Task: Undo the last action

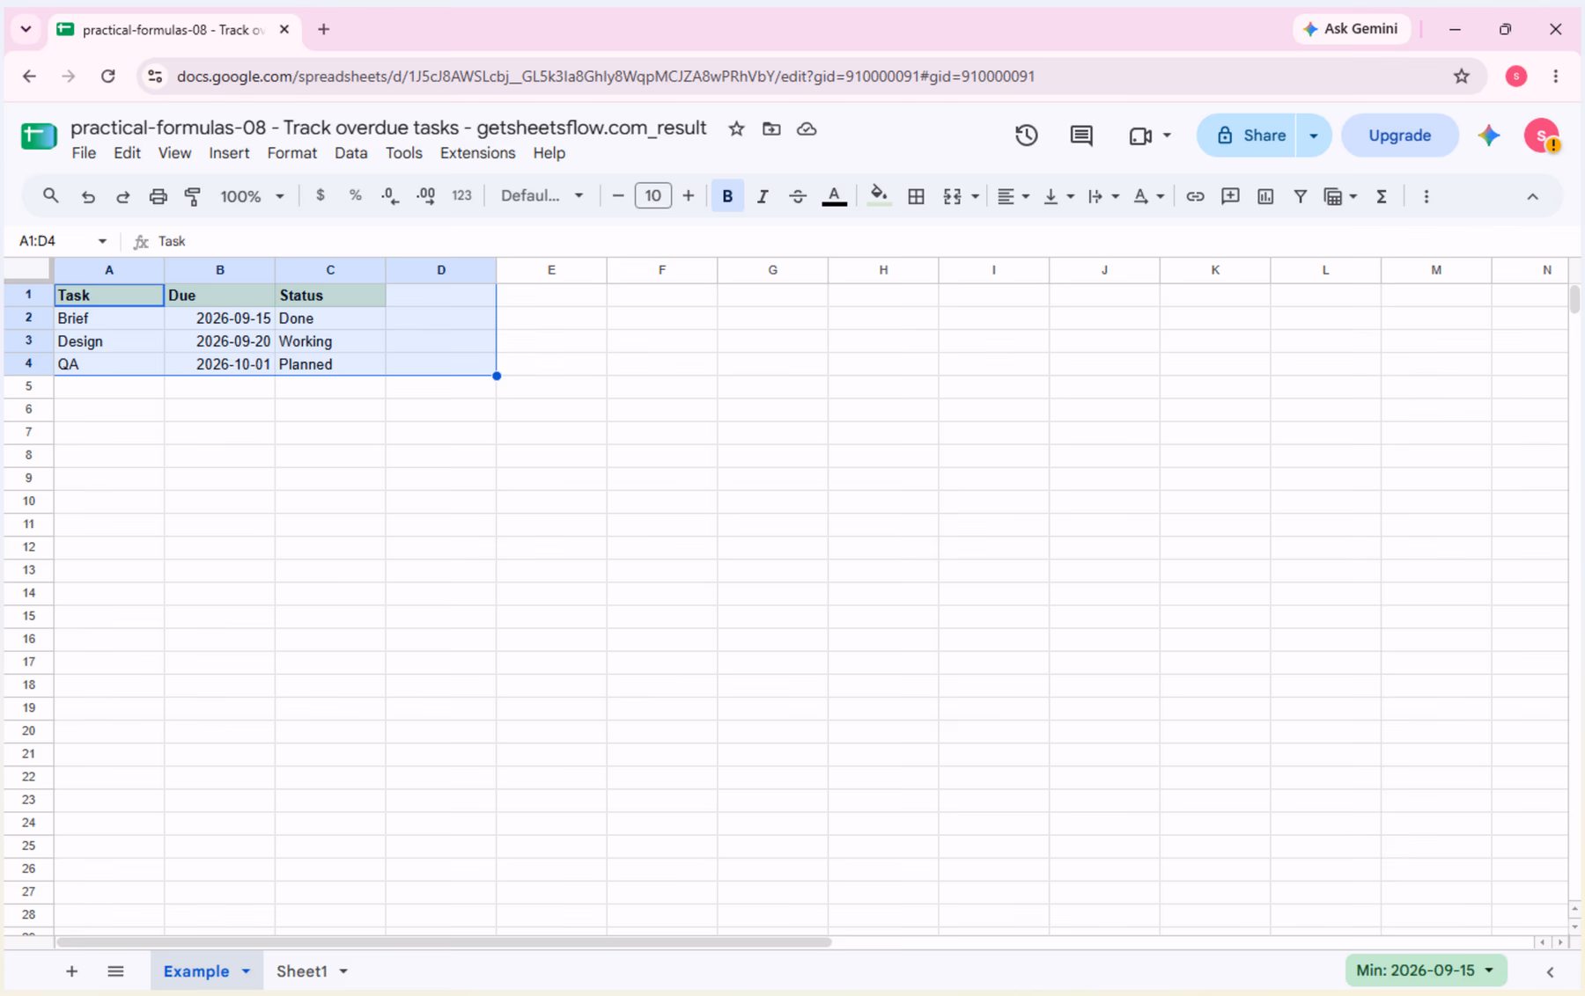Action: [x=88, y=196]
